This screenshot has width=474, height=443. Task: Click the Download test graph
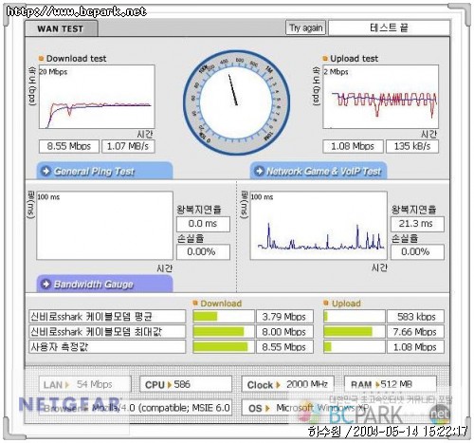click(97, 97)
